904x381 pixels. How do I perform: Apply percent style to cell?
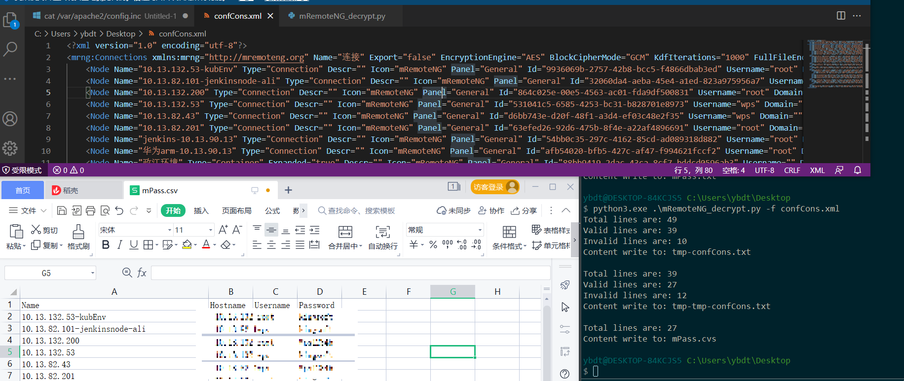tap(433, 244)
